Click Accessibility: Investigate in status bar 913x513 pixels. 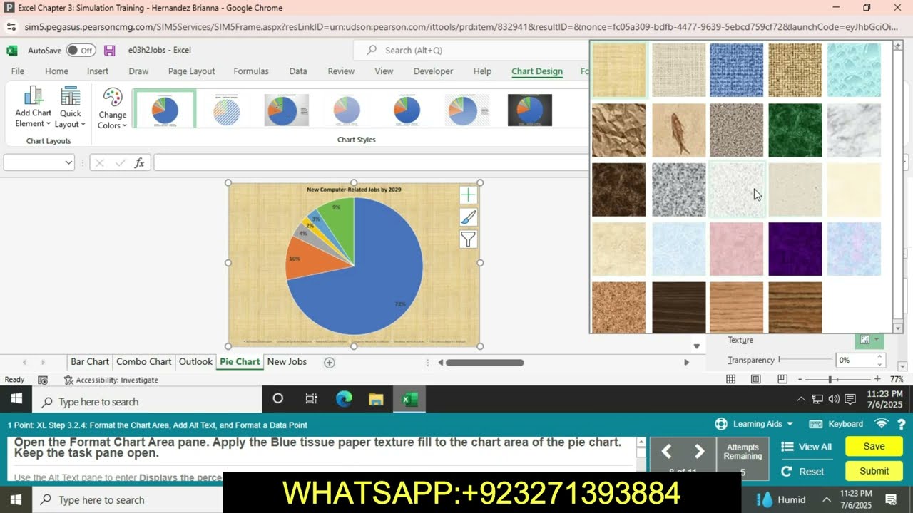coord(111,380)
